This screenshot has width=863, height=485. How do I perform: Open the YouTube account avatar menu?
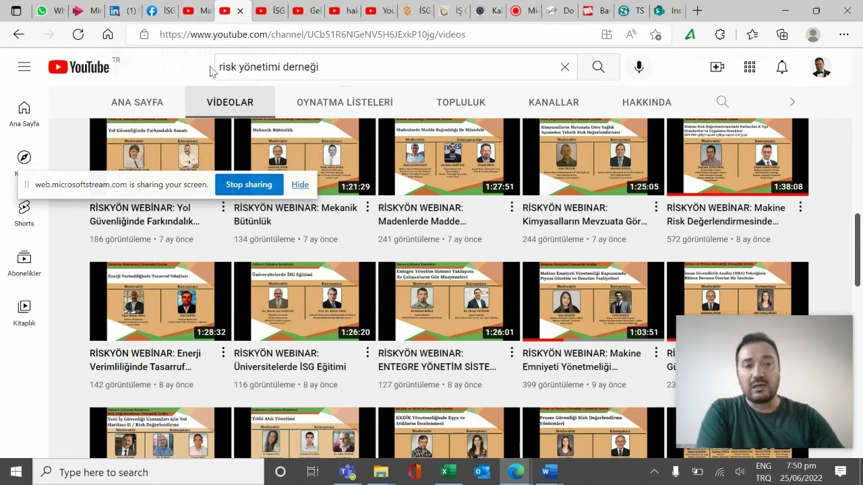(821, 67)
